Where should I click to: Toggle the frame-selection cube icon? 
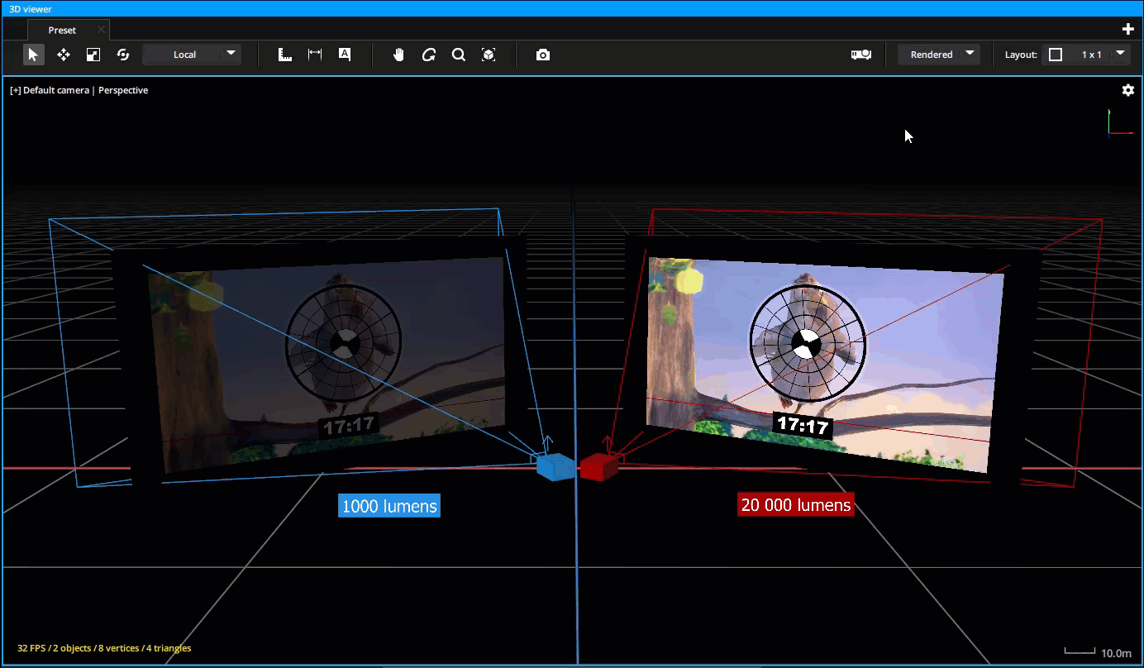point(488,55)
